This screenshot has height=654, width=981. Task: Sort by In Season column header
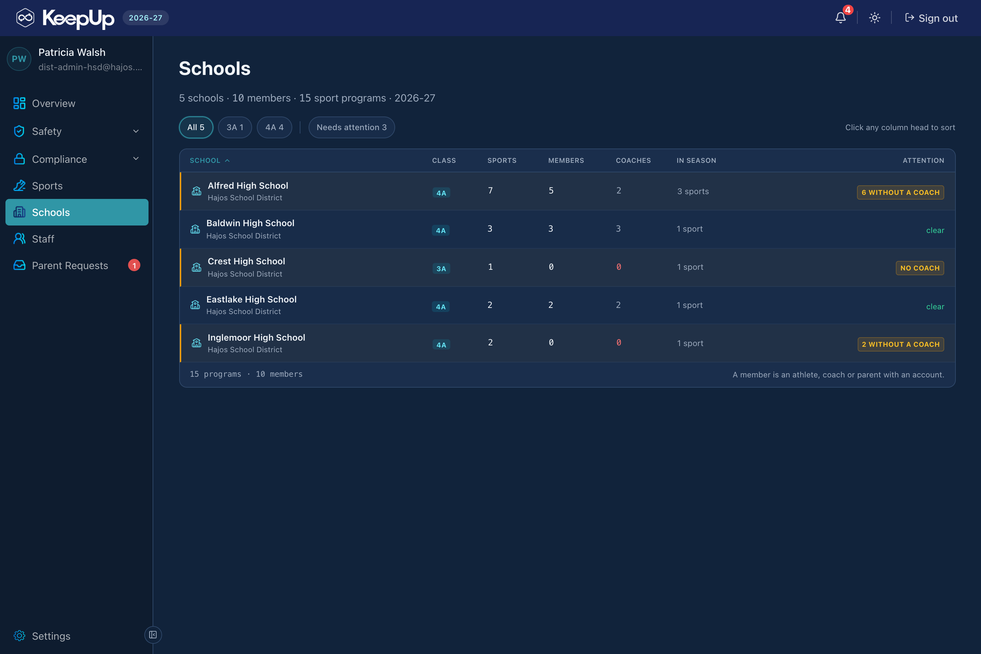point(696,160)
